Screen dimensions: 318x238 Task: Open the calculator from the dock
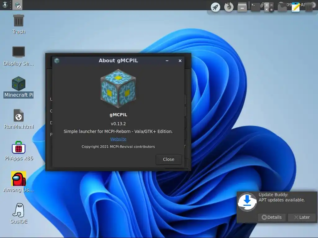click(269, 7)
